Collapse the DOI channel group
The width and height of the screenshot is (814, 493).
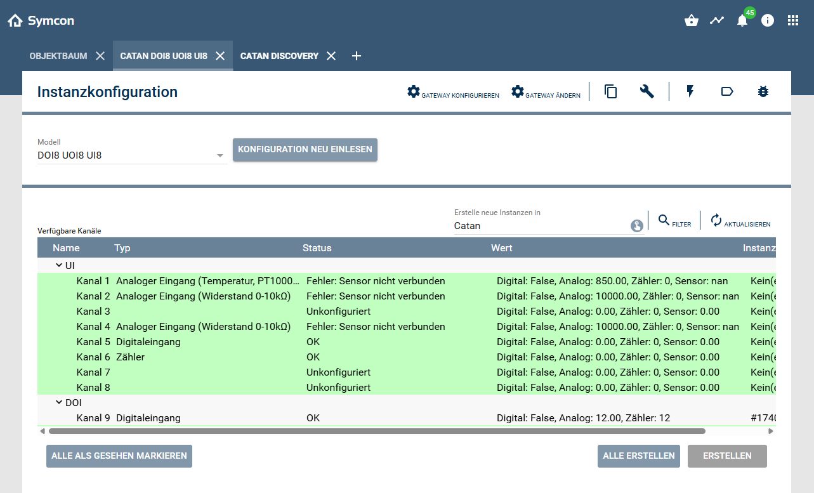(x=58, y=402)
